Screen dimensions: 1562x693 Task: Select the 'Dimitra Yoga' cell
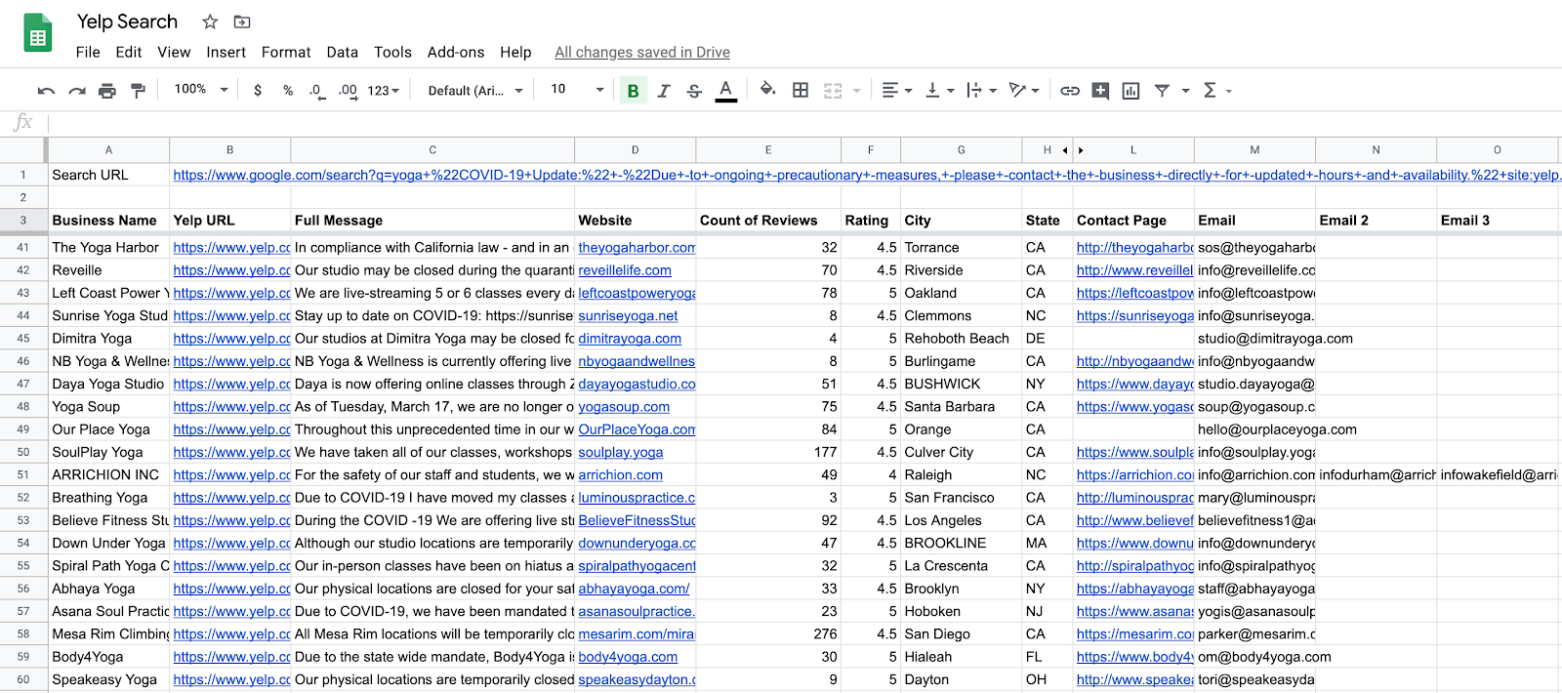click(108, 339)
